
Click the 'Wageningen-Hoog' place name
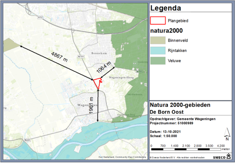tap(122, 77)
